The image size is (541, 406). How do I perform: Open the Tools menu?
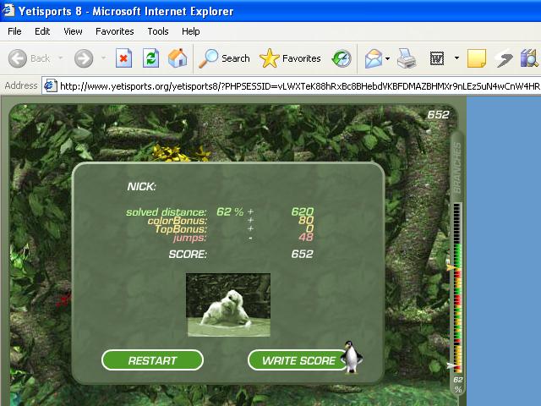pos(158,31)
